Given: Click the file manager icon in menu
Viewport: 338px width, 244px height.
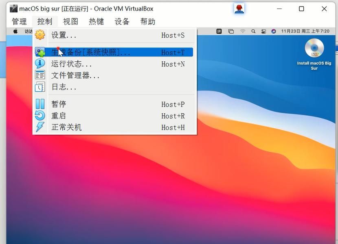Looking at the screenshot, I should pos(40,75).
